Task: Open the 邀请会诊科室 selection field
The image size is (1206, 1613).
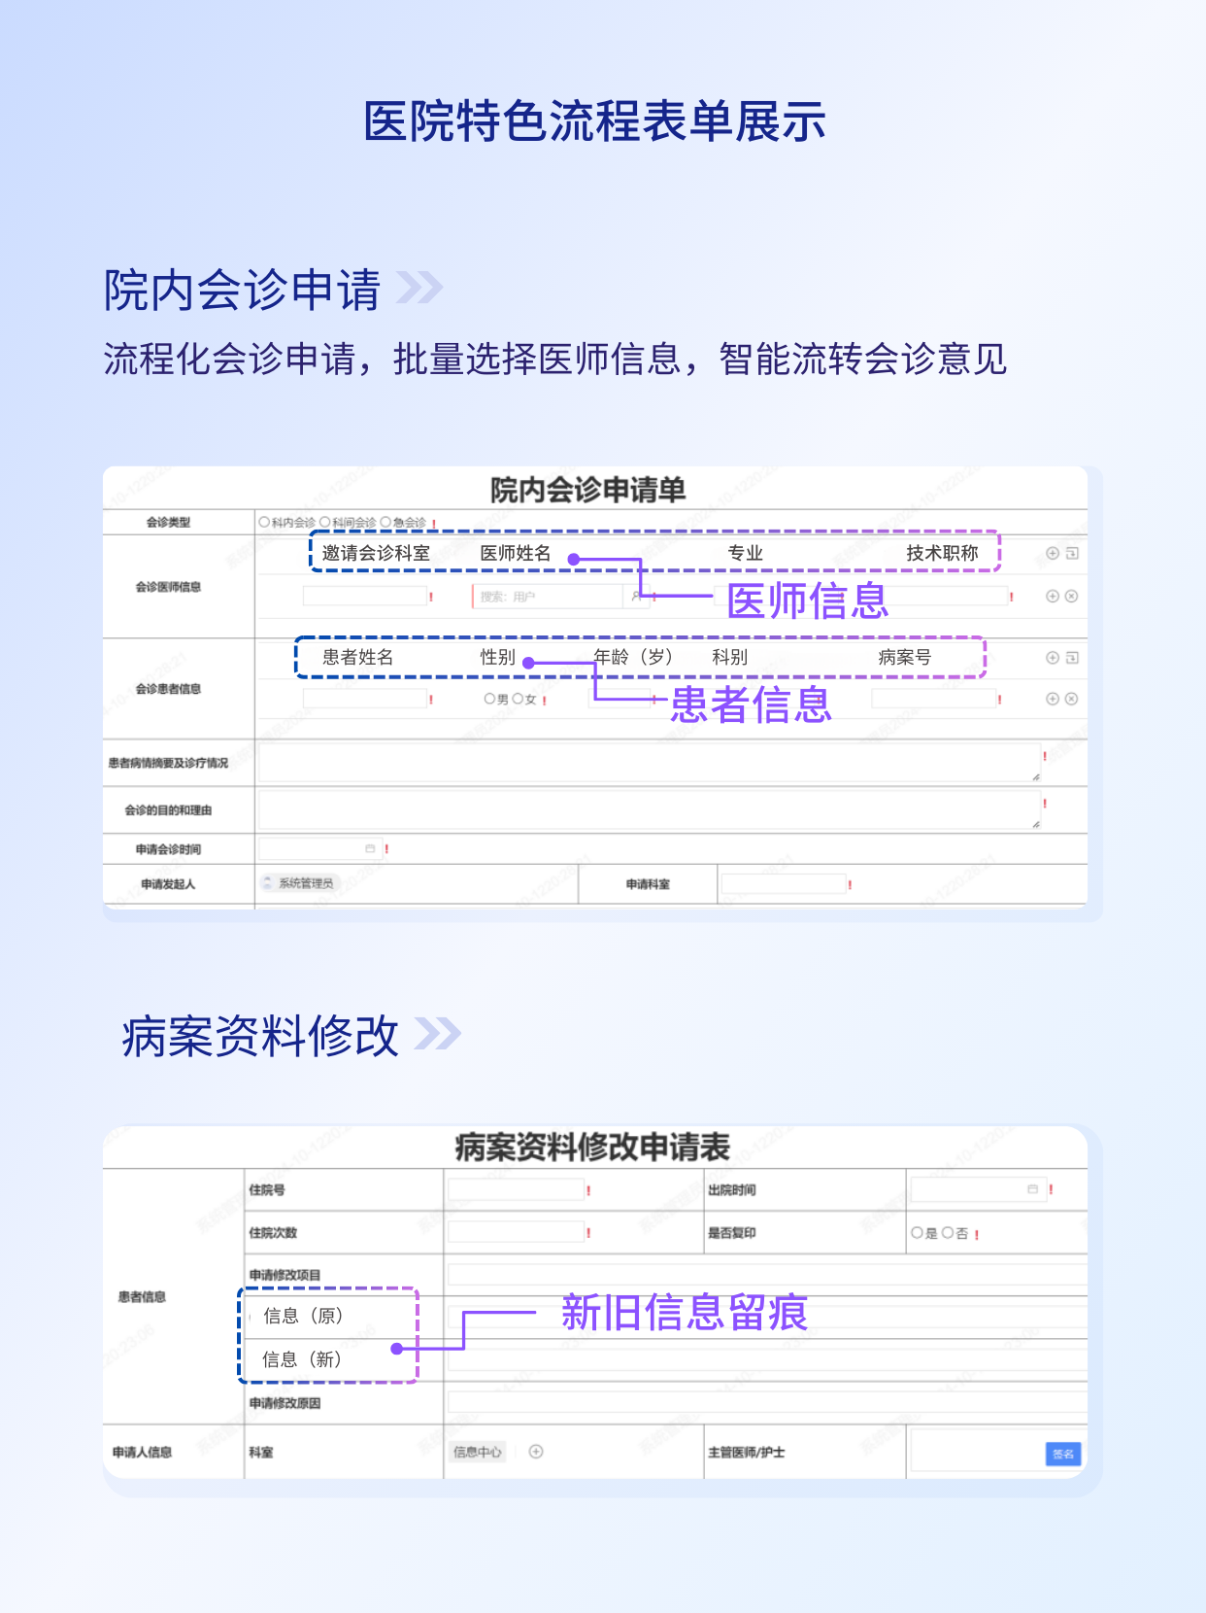Action: coord(365,596)
